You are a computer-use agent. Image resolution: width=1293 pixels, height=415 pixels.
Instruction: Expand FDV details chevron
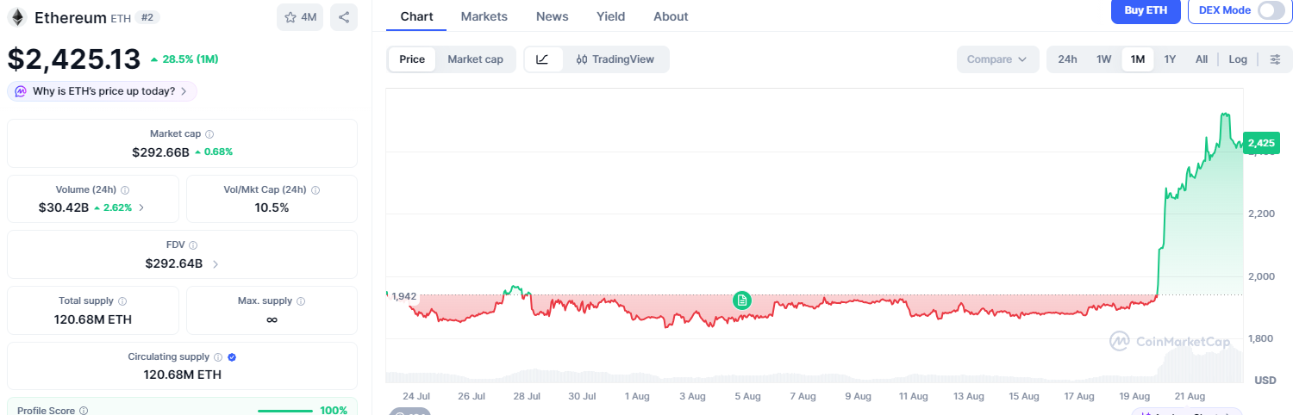215,264
